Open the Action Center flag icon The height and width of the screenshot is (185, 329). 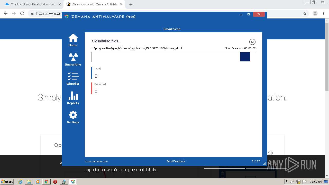[x=305, y=182]
